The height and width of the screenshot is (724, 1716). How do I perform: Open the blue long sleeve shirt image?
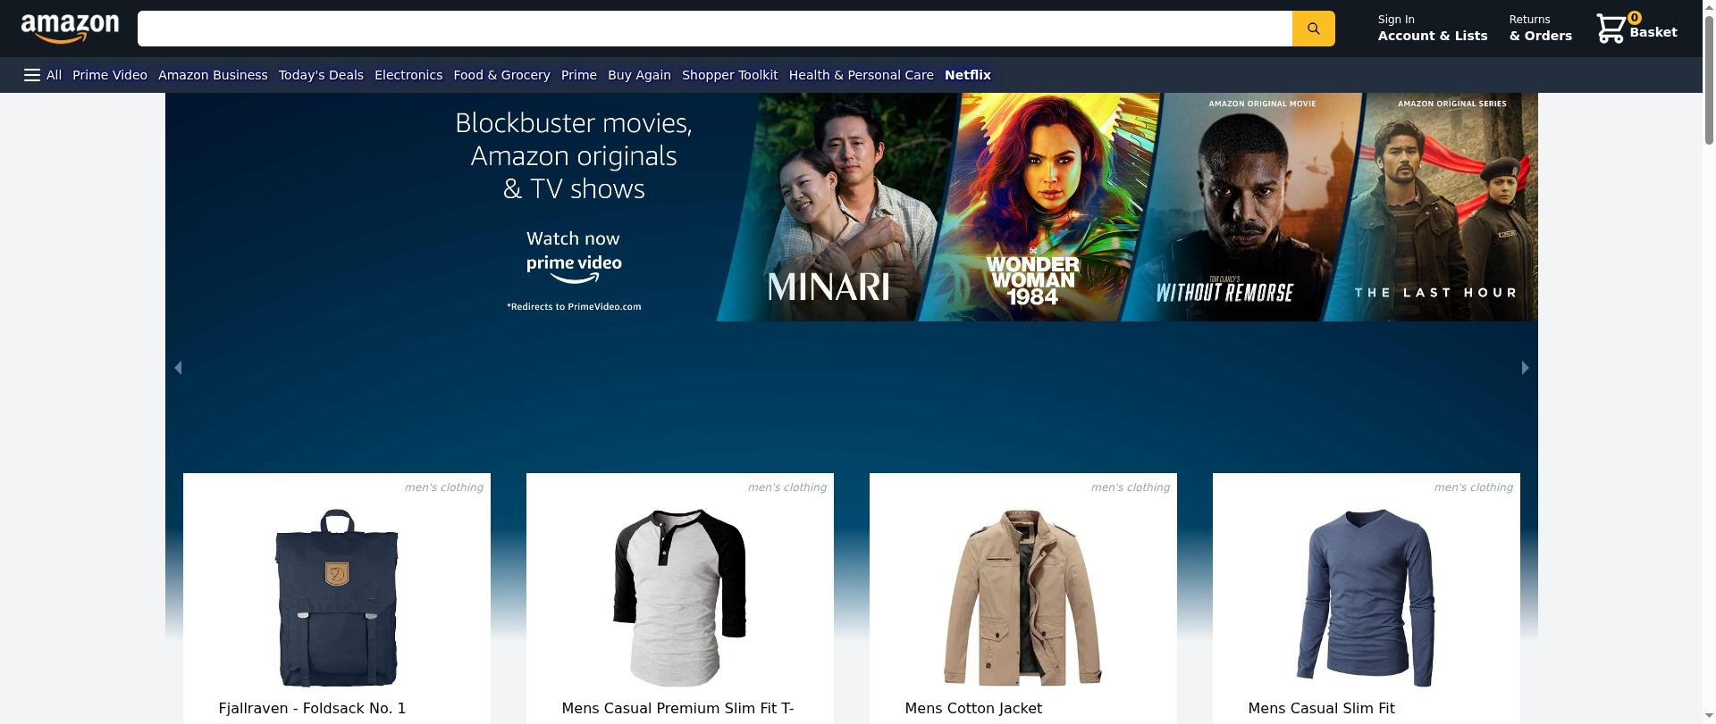[x=1367, y=598]
